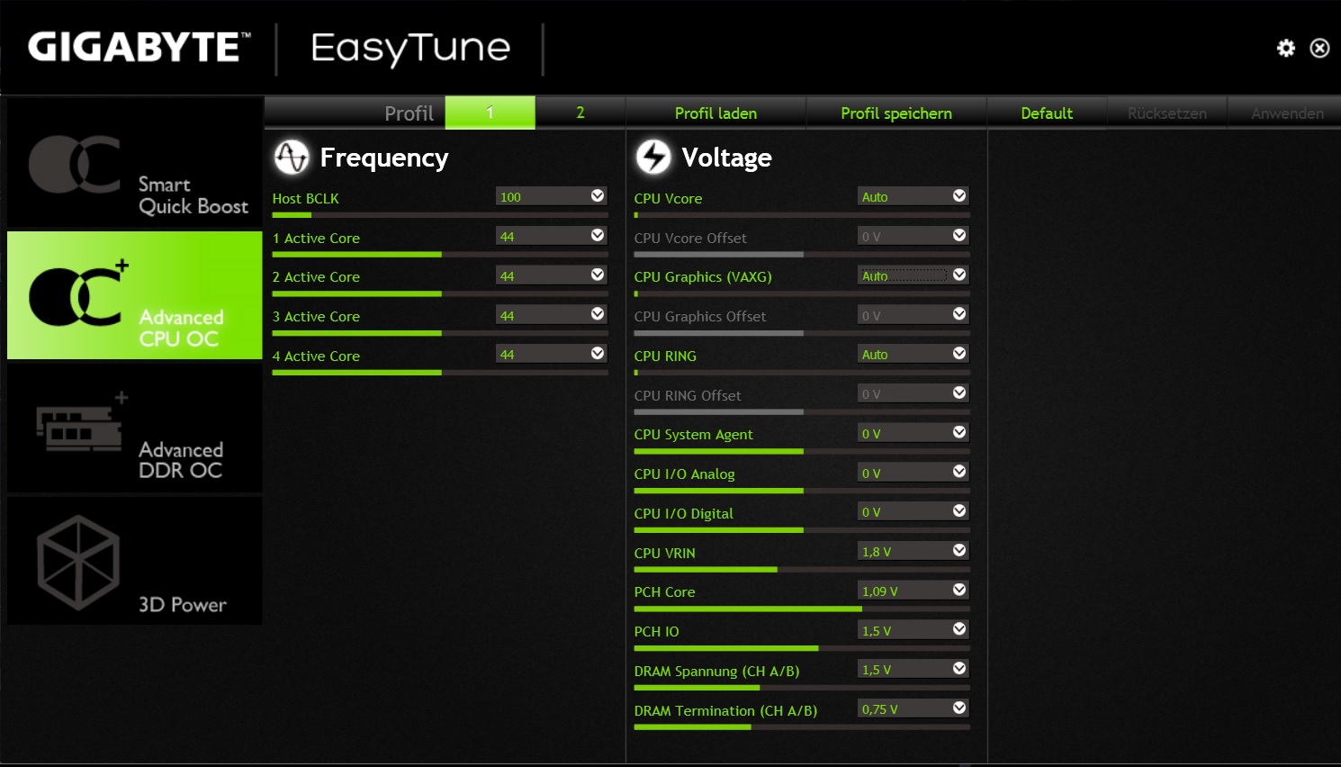
Task: Switch to profile 1 tab
Action: pos(490,113)
